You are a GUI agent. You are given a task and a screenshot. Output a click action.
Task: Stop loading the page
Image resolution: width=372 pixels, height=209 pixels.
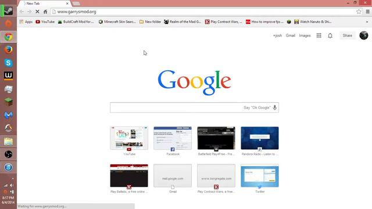(x=37, y=12)
